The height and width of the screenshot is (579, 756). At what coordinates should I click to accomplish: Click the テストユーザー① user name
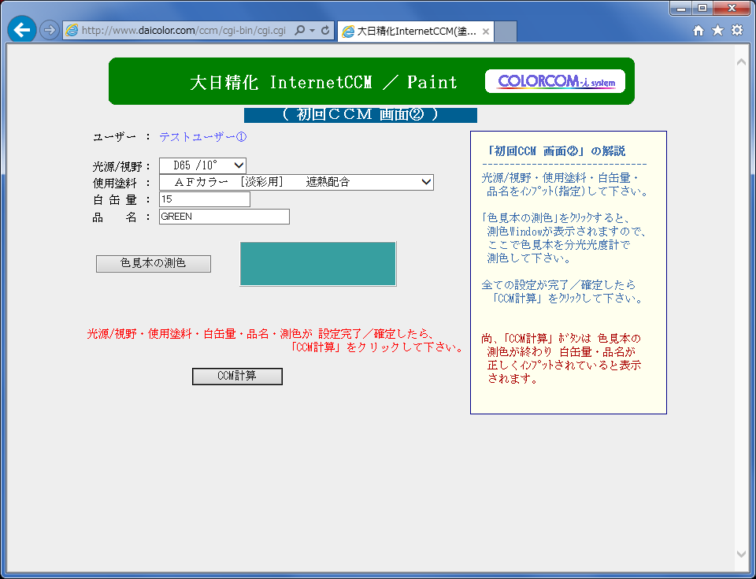203,137
